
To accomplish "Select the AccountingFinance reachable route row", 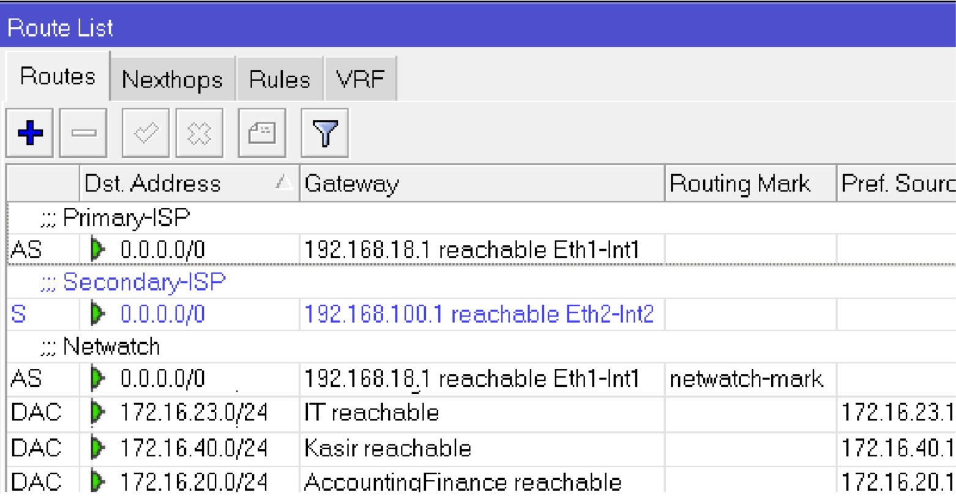I will pyautogui.click(x=462, y=482).
